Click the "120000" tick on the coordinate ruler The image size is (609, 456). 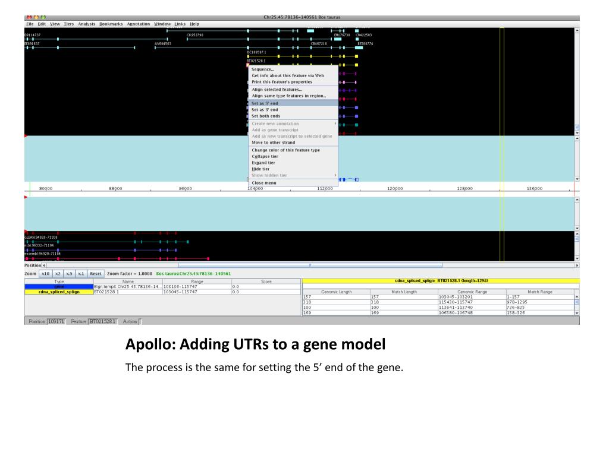[x=395, y=188]
